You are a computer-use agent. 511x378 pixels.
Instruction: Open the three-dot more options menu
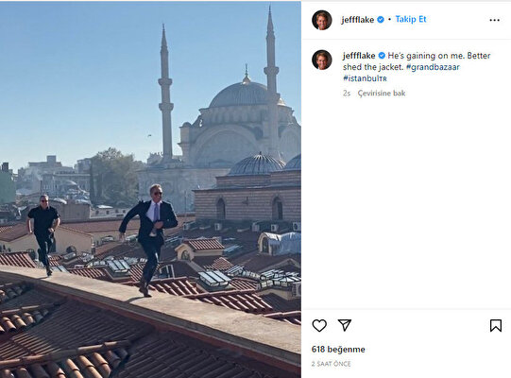(x=494, y=20)
